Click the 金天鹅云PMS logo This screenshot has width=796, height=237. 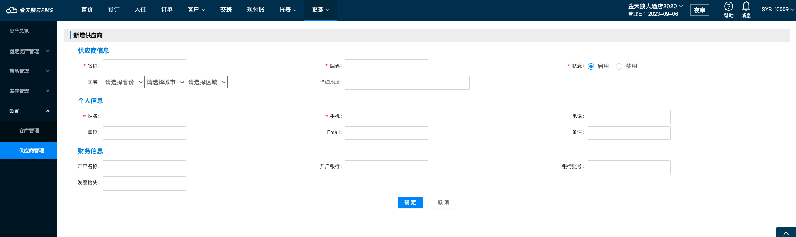pos(29,10)
